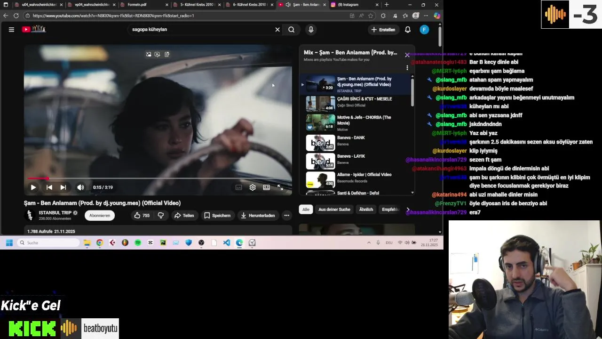The image size is (602, 339).
Task: Reload the current page
Action: coord(16,16)
